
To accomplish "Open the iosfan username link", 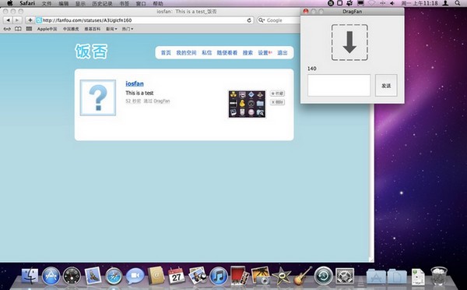I will click(135, 83).
